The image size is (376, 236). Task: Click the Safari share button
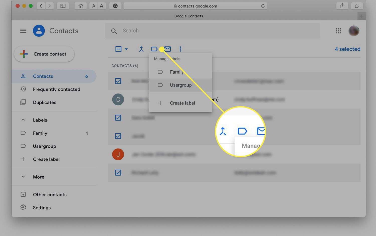click(x=342, y=6)
